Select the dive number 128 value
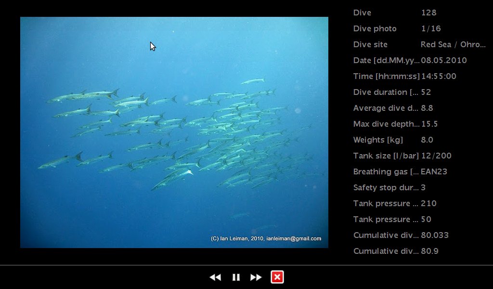This screenshot has width=493, height=289. [x=428, y=13]
